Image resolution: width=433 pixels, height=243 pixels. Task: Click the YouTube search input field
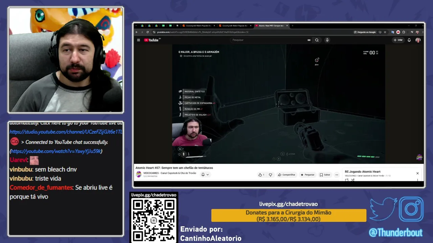click(269, 40)
